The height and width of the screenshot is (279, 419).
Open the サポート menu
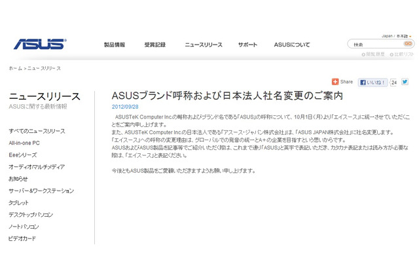tap(247, 45)
